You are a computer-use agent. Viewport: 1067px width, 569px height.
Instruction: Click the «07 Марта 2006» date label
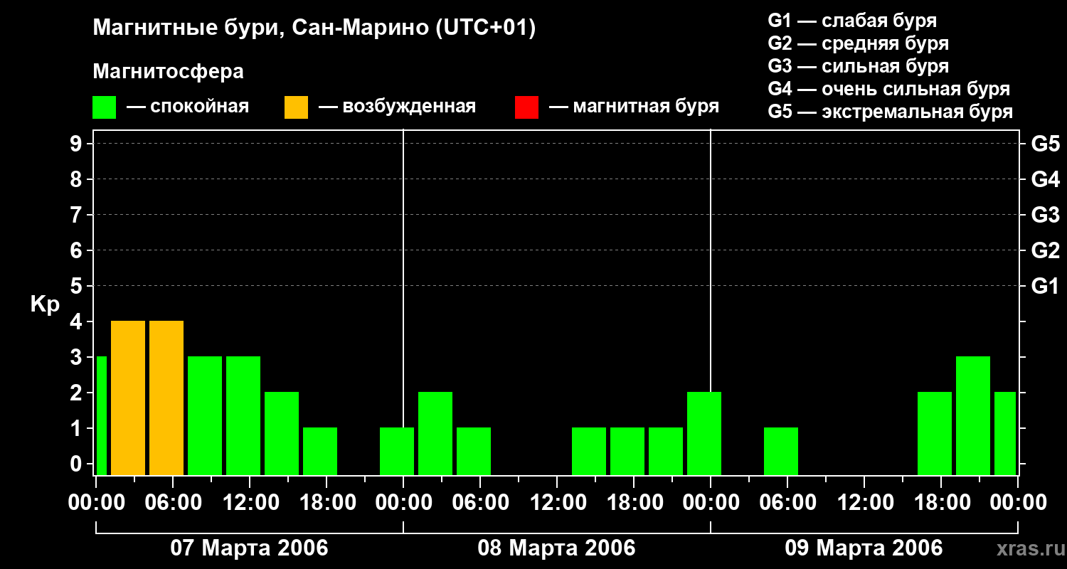tap(249, 548)
